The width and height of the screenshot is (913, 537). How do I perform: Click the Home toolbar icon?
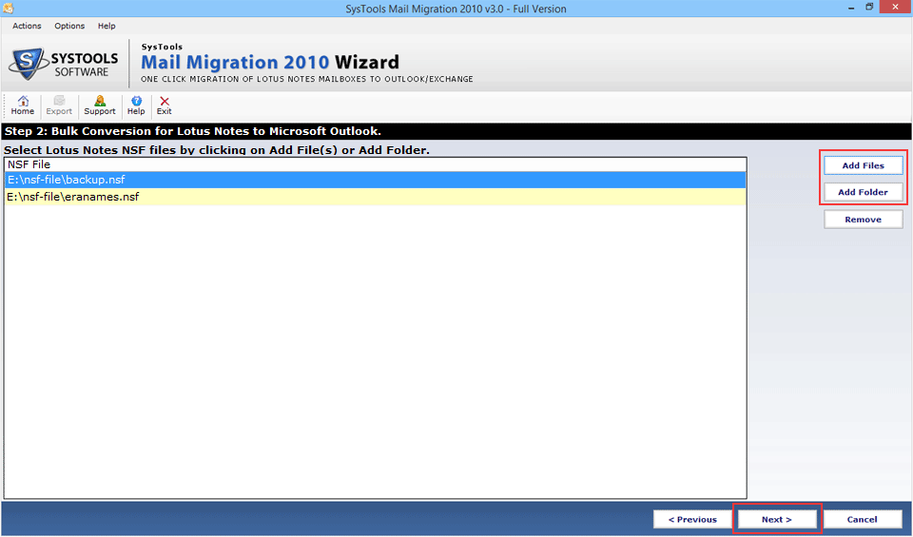(x=23, y=105)
